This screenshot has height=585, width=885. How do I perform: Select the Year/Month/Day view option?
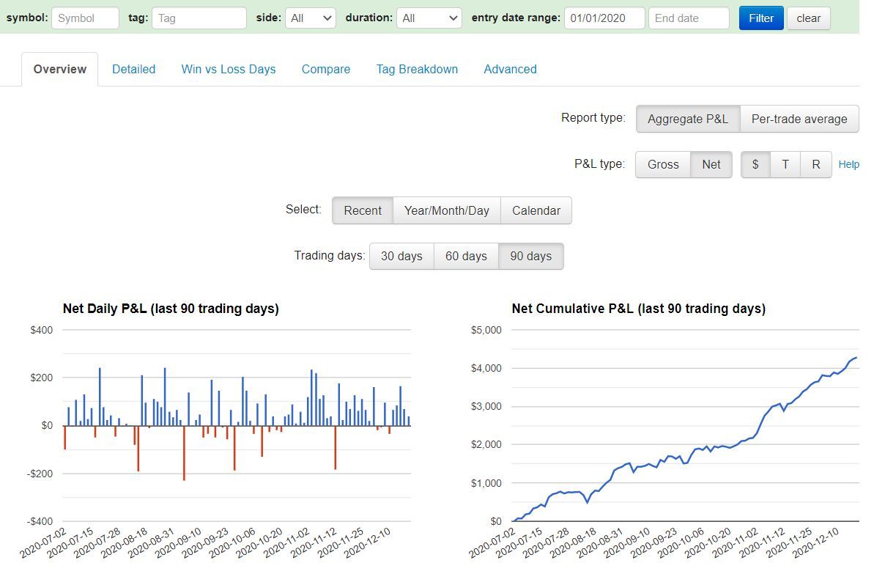point(447,210)
